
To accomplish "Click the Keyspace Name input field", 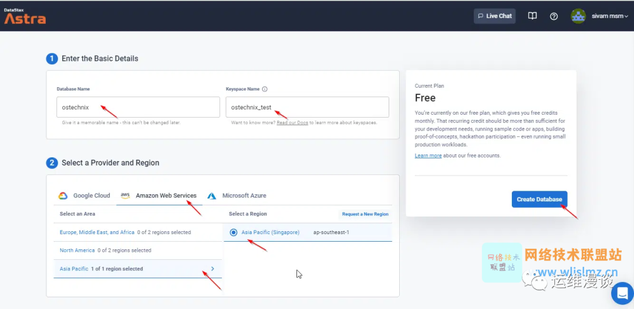I will tap(307, 107).
